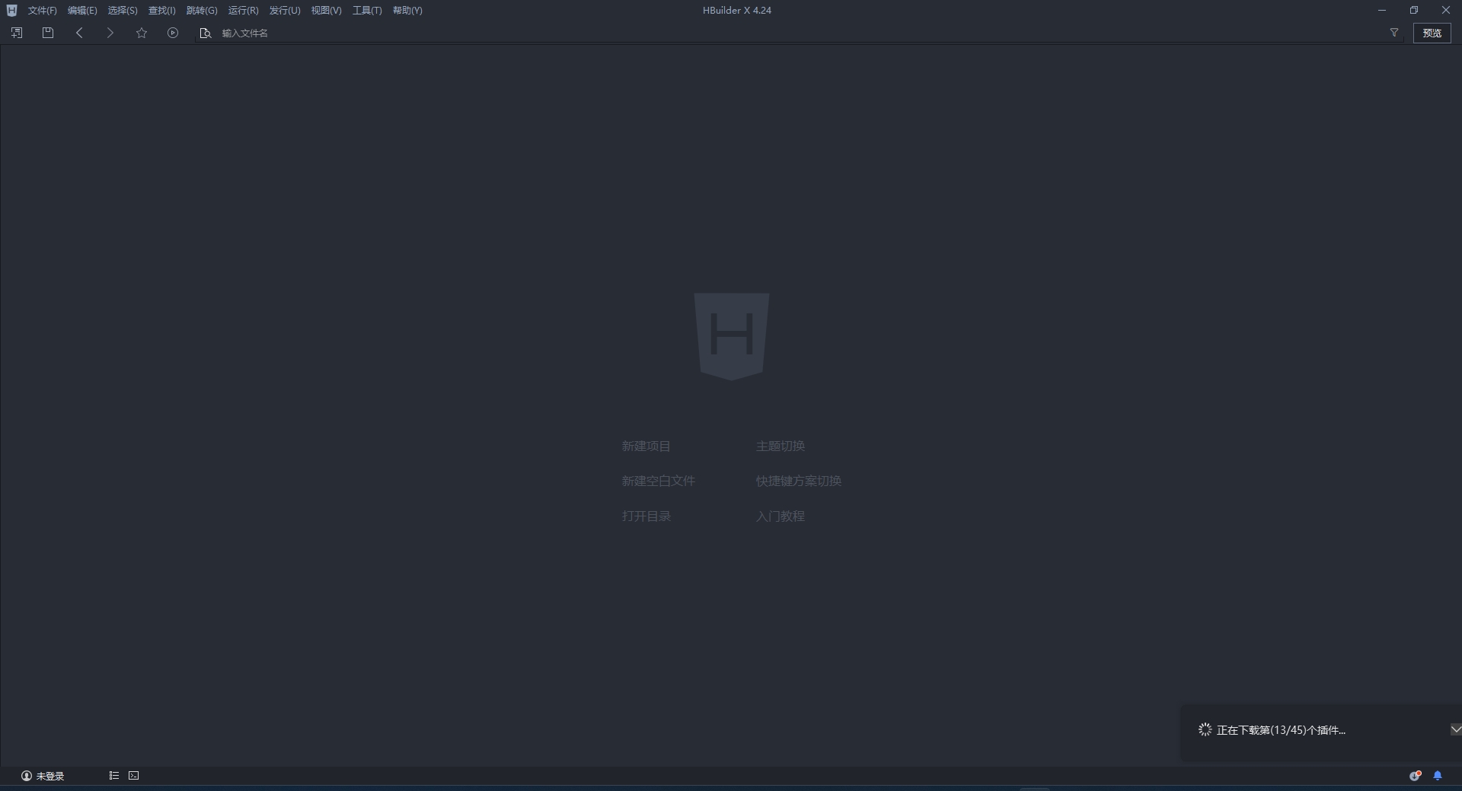Focus the 输入文件名 search field
This screenshot has width=1462, height=791.
coord(800,33)
